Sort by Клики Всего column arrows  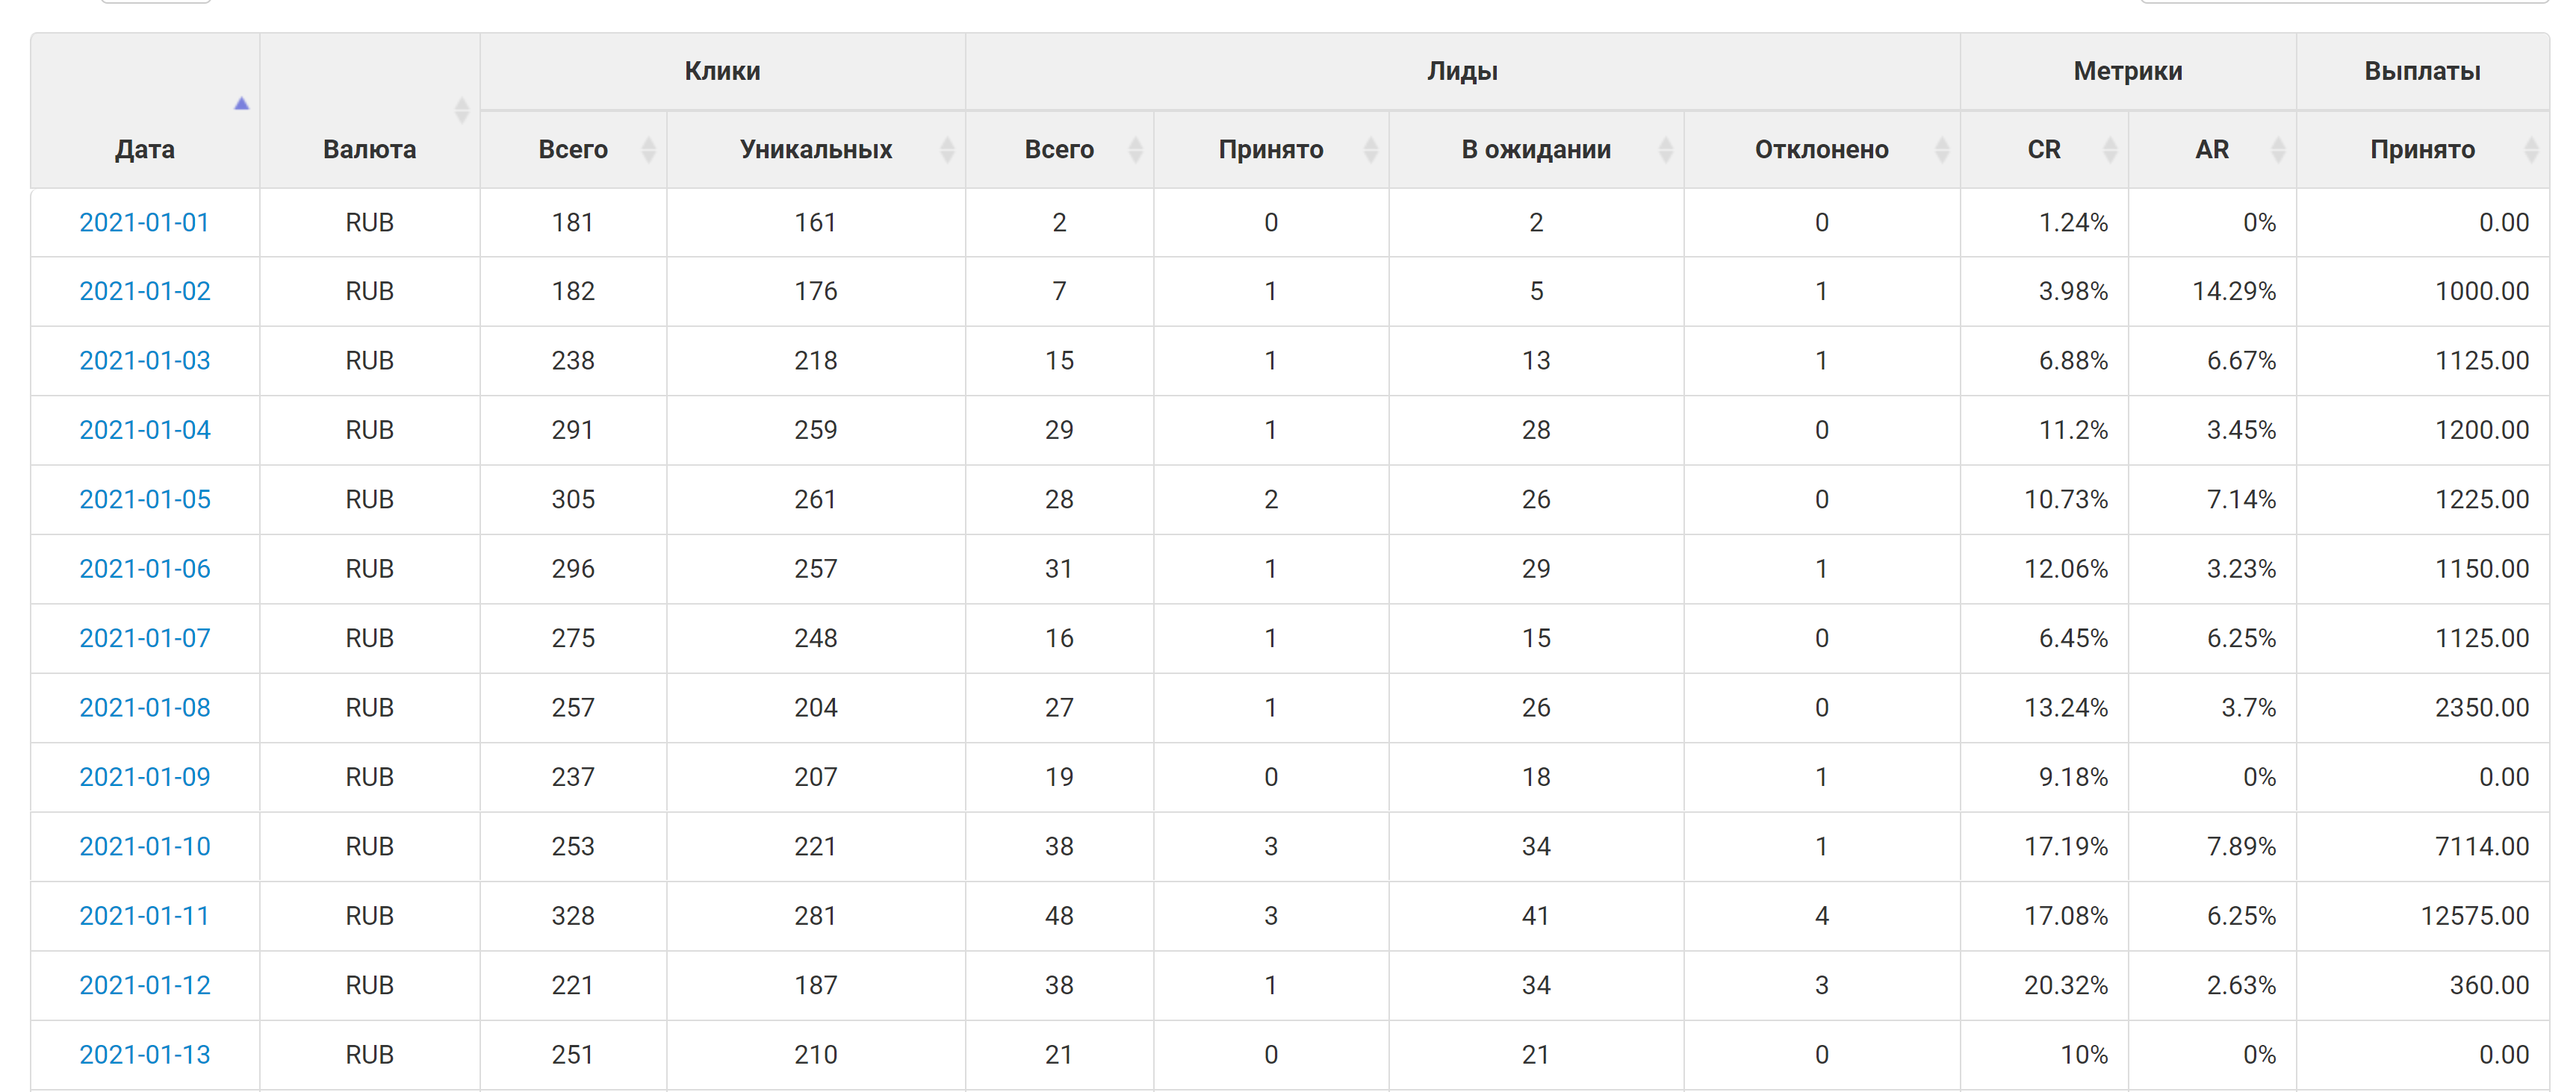(648, 150)
